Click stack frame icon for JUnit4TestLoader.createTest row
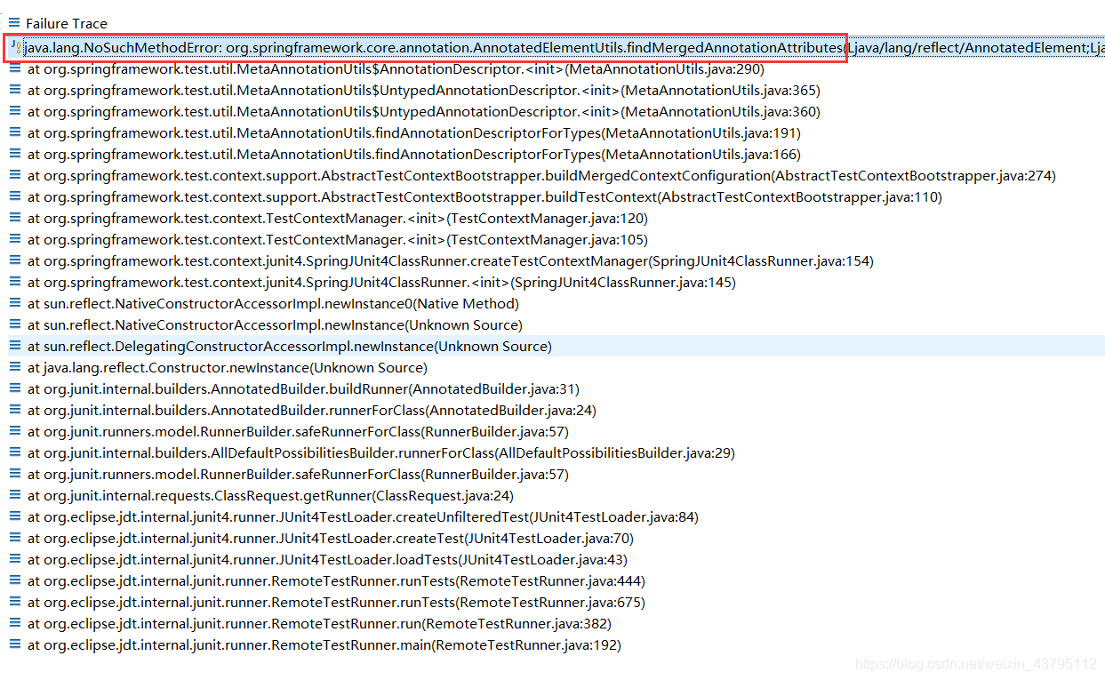1105x680 pixels. pos(14,538)
